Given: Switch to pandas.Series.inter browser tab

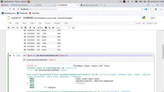Looking at the screenshot, I should tap(91, 5).
